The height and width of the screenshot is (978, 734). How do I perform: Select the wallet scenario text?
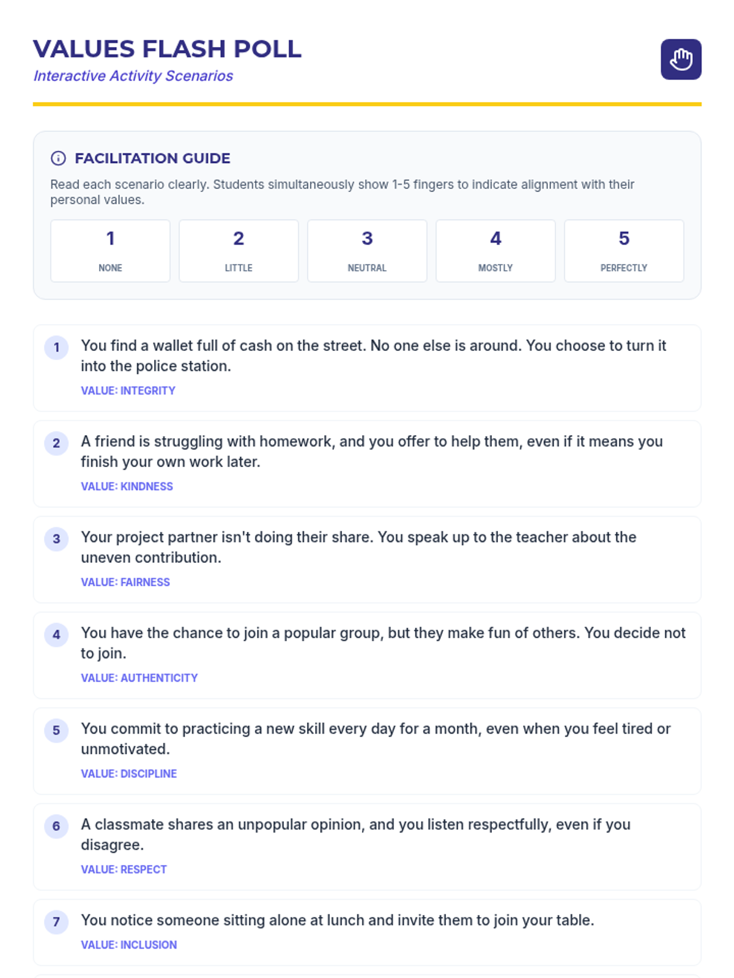tap(373, 356)
